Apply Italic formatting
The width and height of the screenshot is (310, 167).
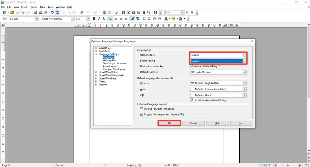point(99,19)
